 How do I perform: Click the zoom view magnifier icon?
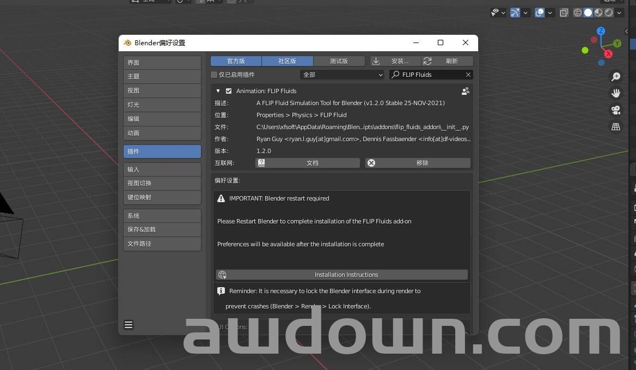(x=616, y=77)
